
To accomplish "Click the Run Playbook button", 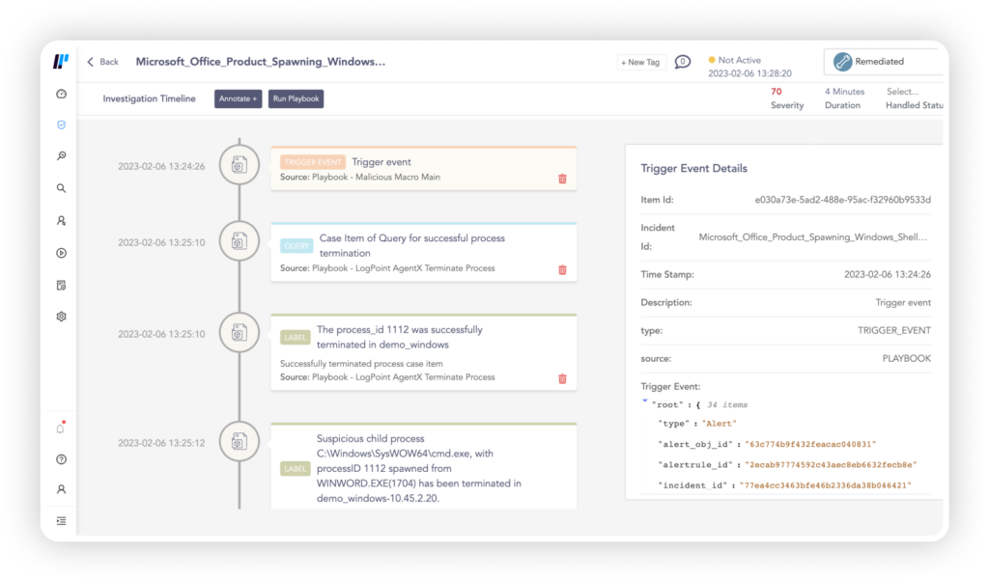I will 296,99.
